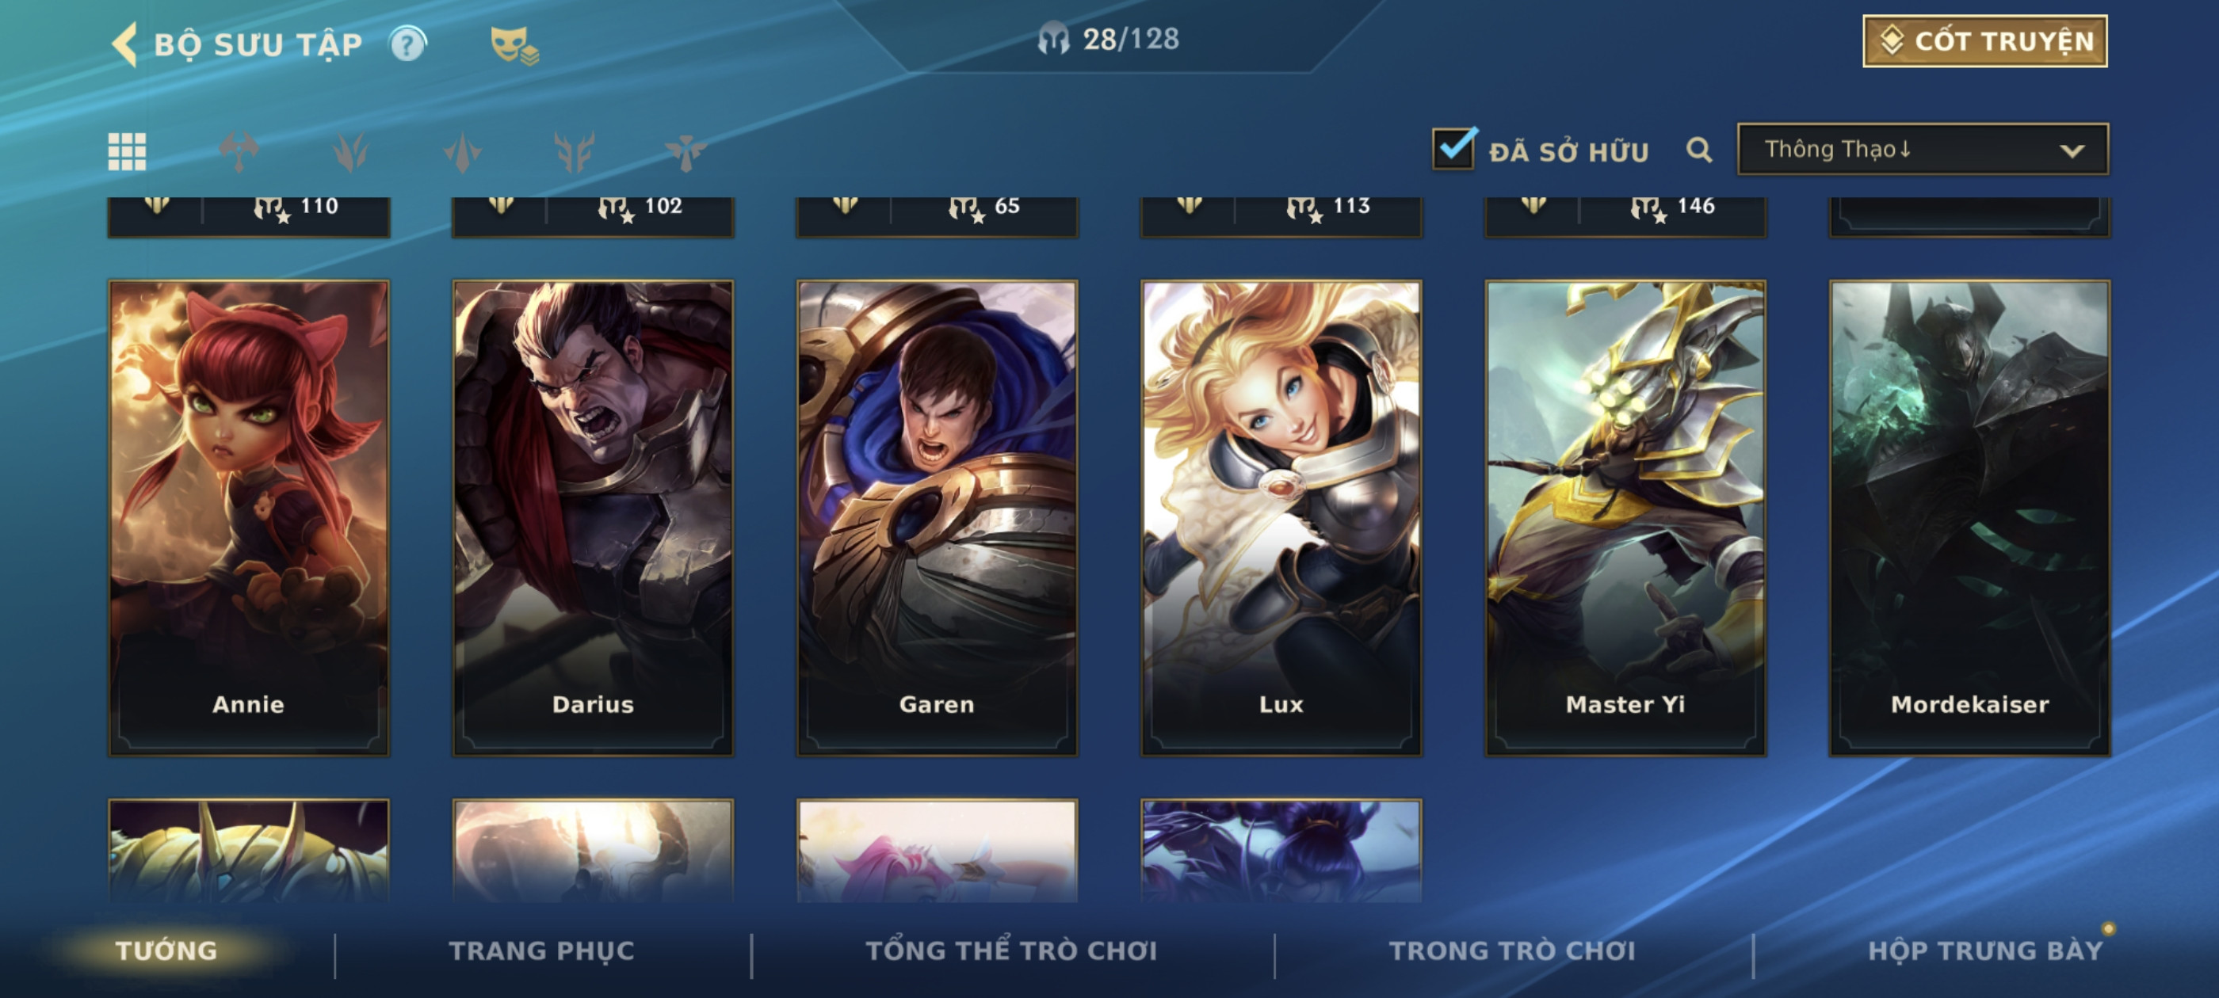This screenshot has width=2219, height=998.
Task: Open the Thông Thạo sort dropdown
Action: tap(1923, 150)
